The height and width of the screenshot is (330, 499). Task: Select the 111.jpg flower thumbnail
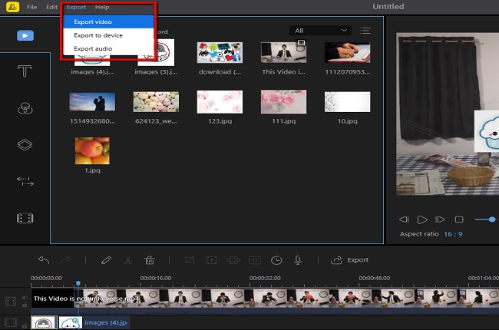tap(283, 101)
